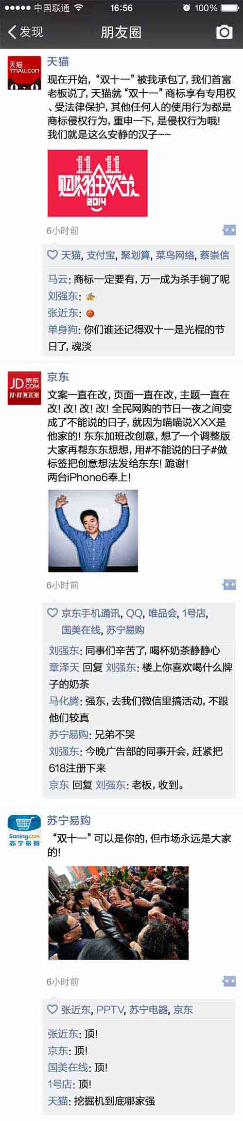Open 马化腾's profile from comment
This screenshot has height=1121, width=243.
click(64, 701)
